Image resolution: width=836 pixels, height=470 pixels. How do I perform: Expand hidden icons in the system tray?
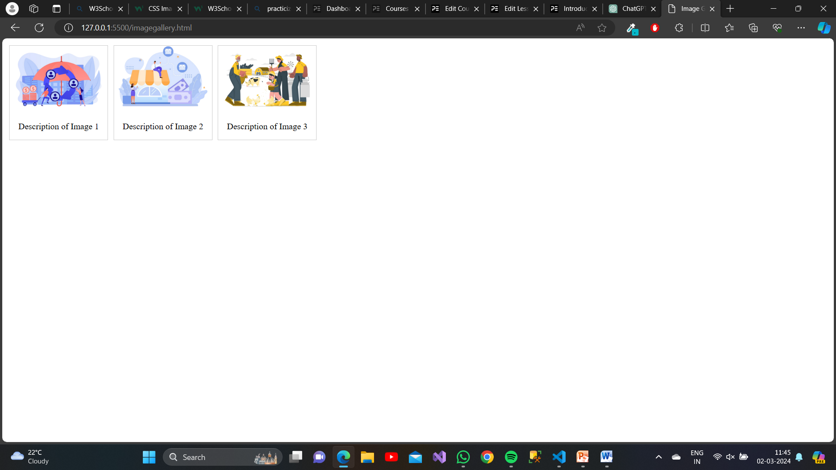coord(659,457)
